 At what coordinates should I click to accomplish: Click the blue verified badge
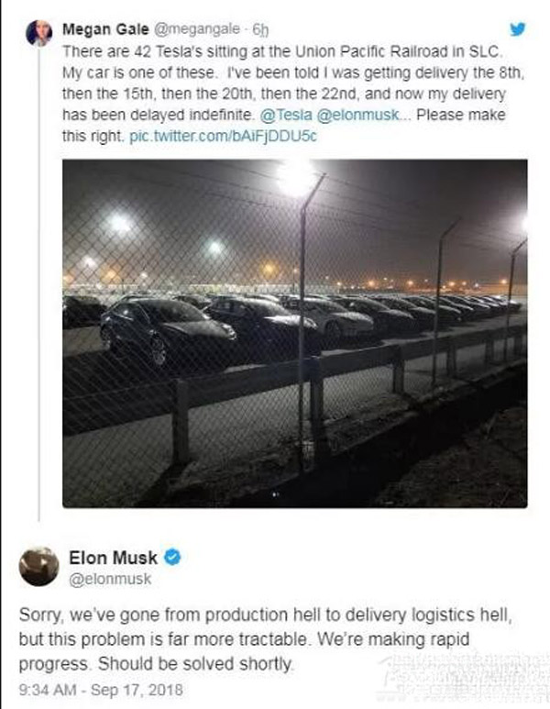coord(171,557)
